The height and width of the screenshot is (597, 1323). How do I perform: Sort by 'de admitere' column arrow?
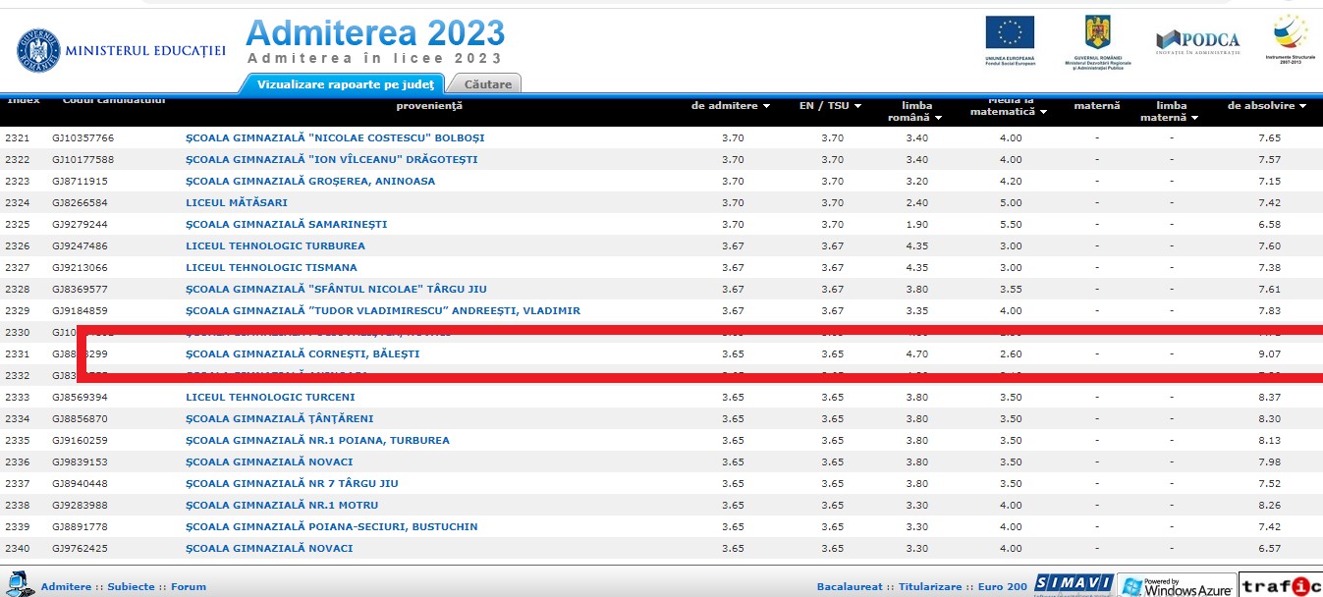[766, 106]
